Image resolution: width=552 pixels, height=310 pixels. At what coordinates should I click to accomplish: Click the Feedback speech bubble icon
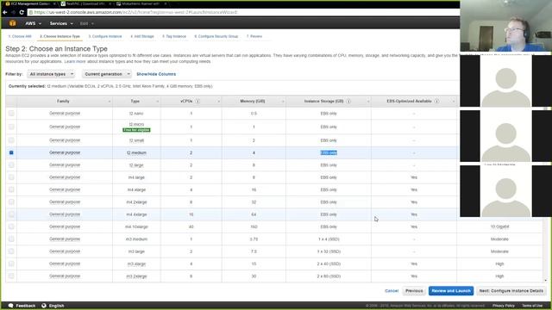tap(11, 306)
